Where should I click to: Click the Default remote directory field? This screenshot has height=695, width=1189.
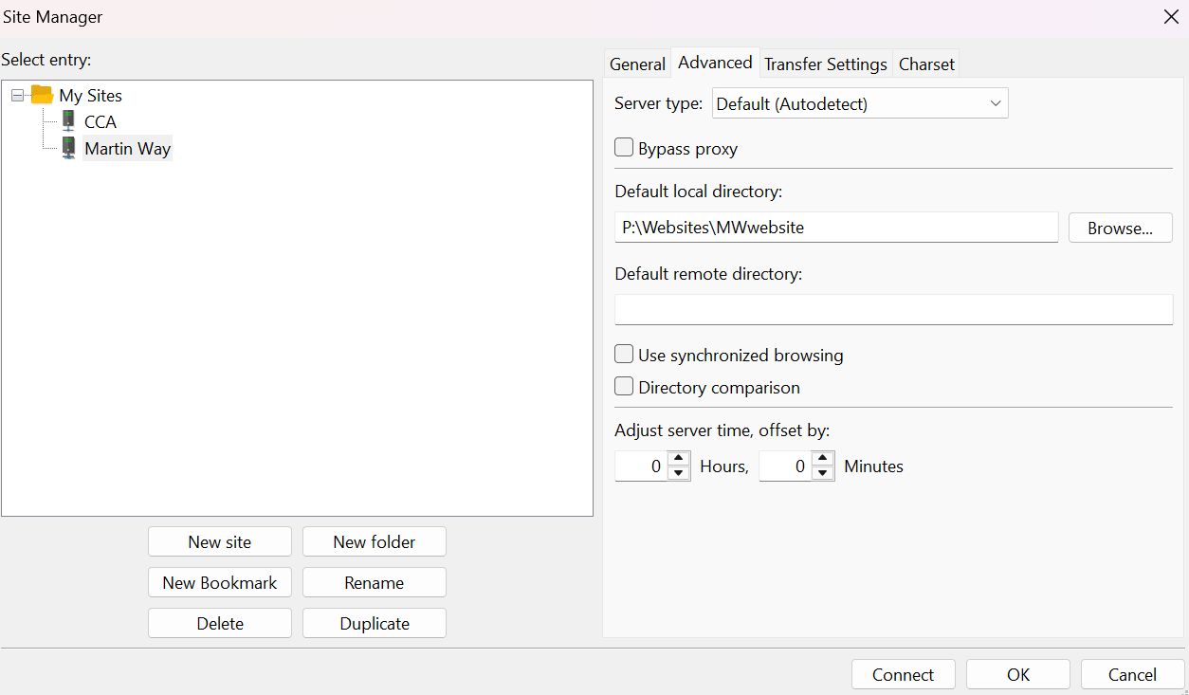[893, 309]
